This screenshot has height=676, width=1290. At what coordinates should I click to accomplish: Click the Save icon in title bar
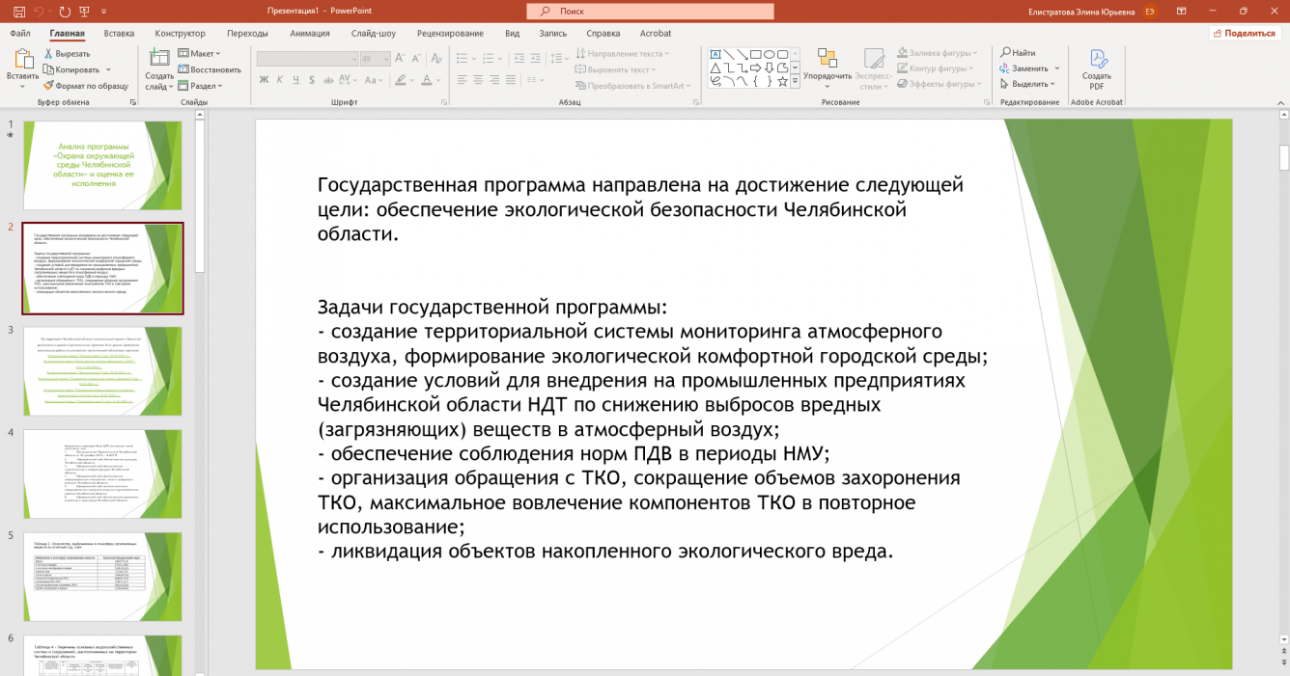[x=19, y=11]
